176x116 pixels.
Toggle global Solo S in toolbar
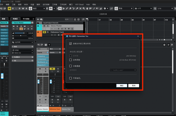13,9
